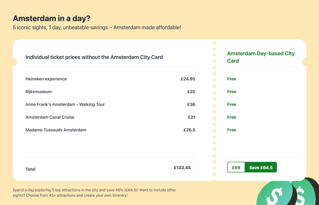
Task: Click Anne Frank's Amsterdam - Walking Tour
Action: point(65,105)
